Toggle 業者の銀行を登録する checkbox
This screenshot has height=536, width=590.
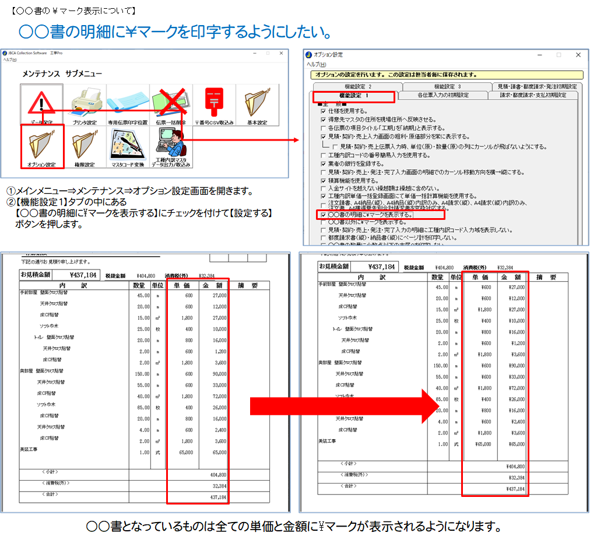pyautogui.click(x=324, y=164)
